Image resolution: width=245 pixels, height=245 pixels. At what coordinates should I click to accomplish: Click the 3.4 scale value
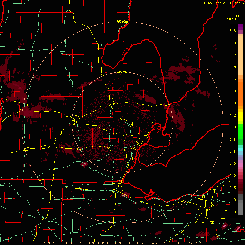point(233,127)
